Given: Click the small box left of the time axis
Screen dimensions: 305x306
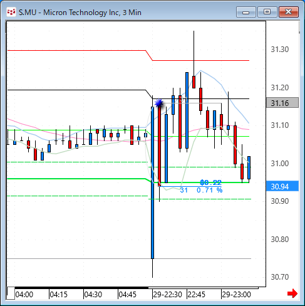Looking at the screenshot, I should click(x=11, y=293).
